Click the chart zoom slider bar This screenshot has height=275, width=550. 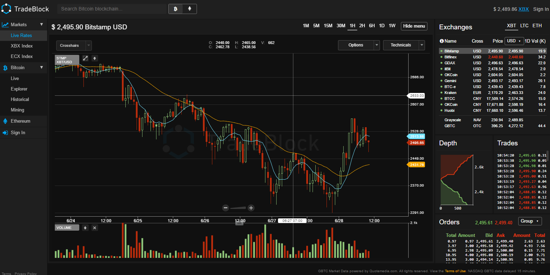(238, 208)
